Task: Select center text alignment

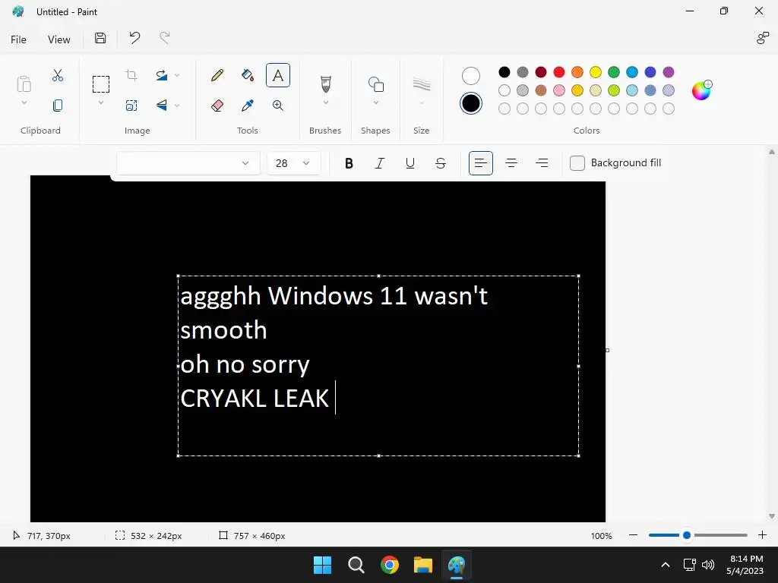Action: (x=511, y=163)
